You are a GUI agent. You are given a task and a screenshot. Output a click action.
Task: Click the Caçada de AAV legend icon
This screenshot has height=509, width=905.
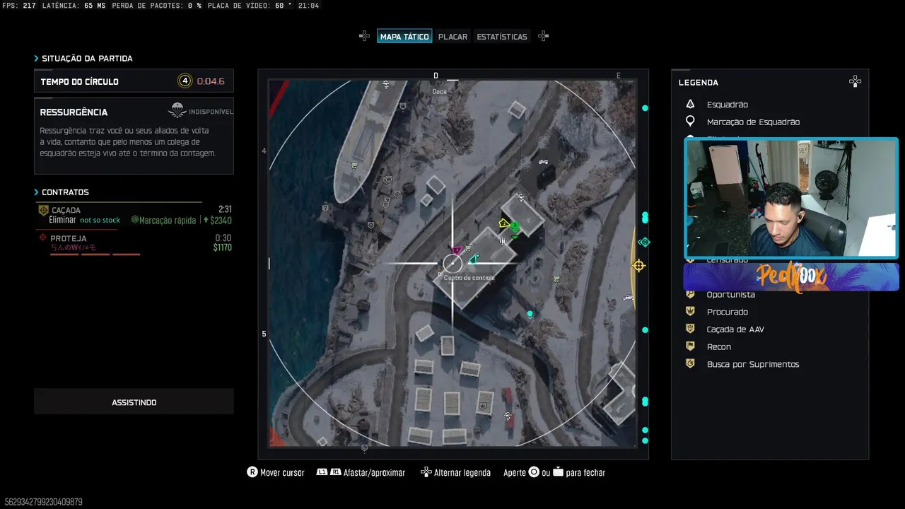click(690, 329)
